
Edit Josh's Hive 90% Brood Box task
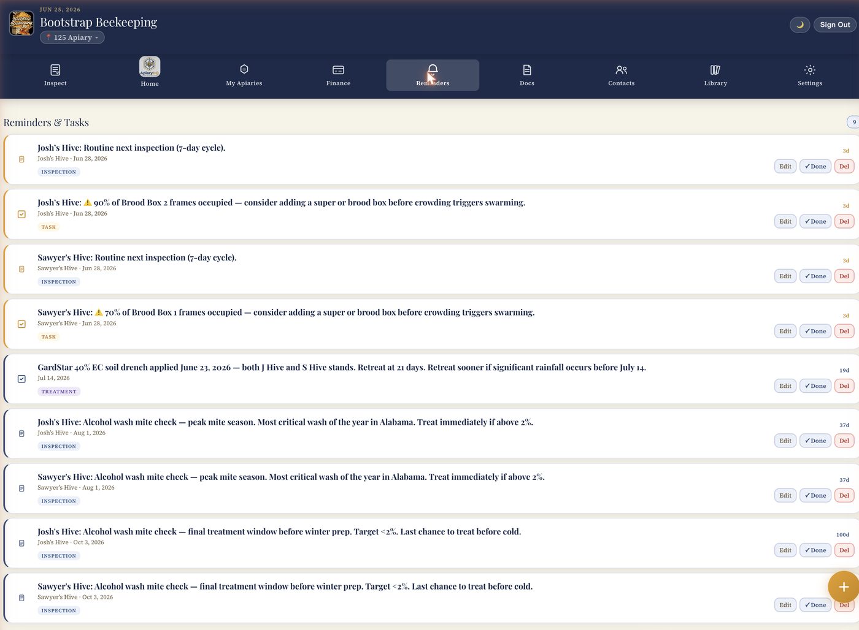point(785,221)
